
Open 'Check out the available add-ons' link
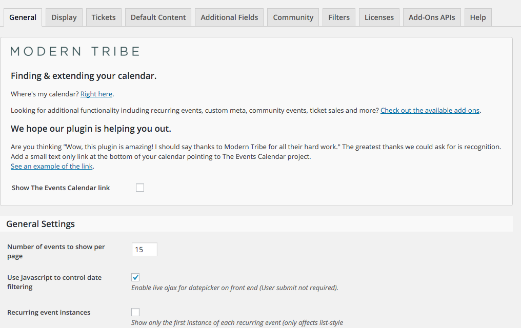[x=430, y=110]
